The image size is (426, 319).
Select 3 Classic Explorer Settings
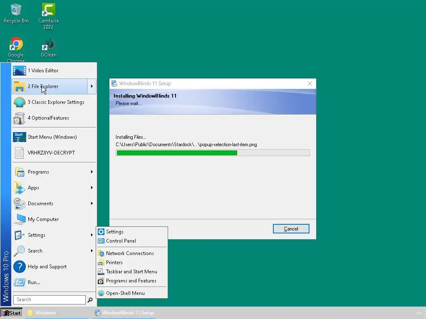tap(54, 102)
